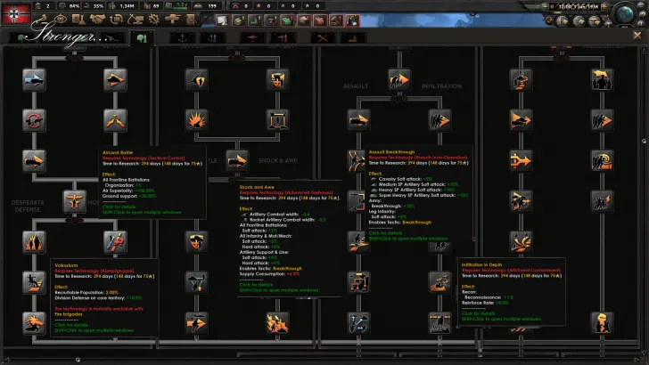Select the tank-with-arrow doctrine below ASSAULT label
649x365 pixels.
(358, 120)
